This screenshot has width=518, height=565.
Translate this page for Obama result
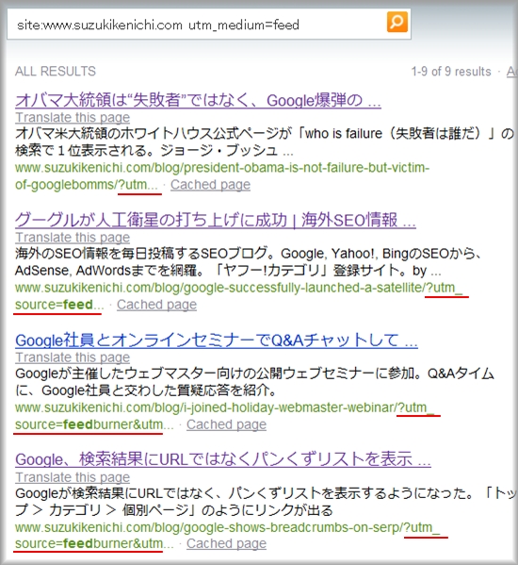pyautogui.click(x=73, y=118)
